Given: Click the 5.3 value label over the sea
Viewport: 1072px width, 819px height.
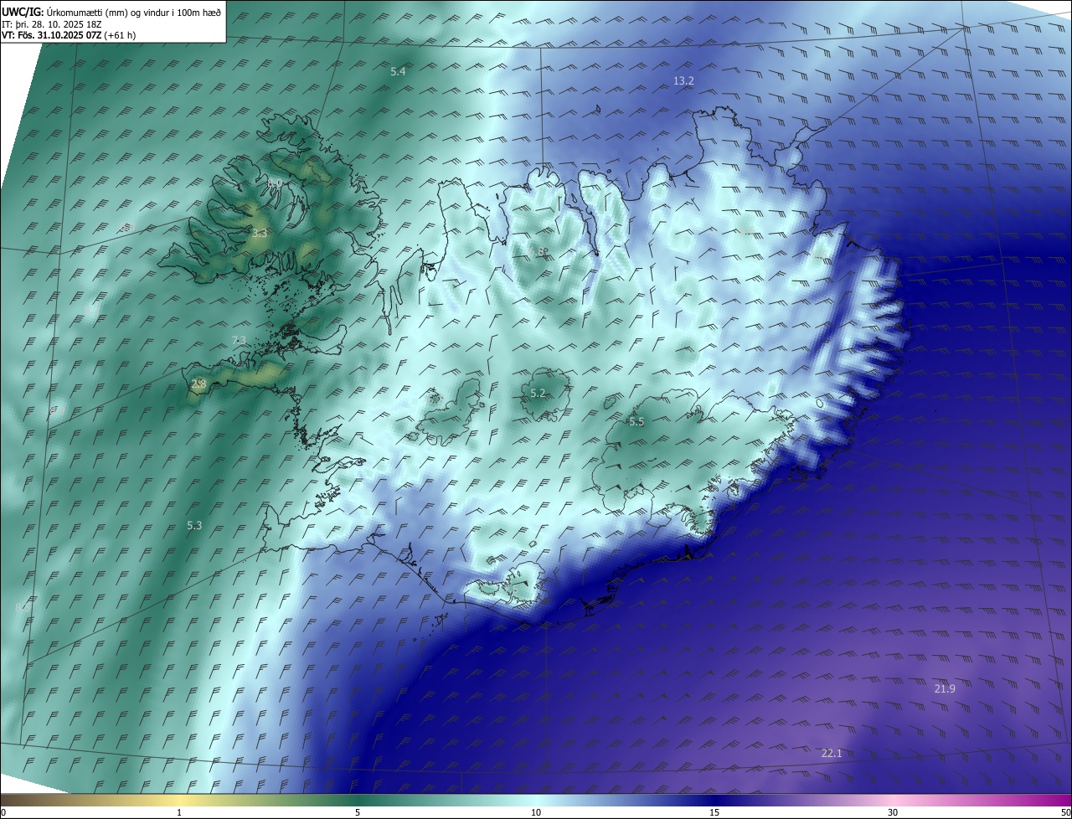Looking at the screenshot, I should [x=194, y=525].
